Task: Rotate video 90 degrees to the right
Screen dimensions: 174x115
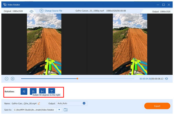Action: point(33,91)
